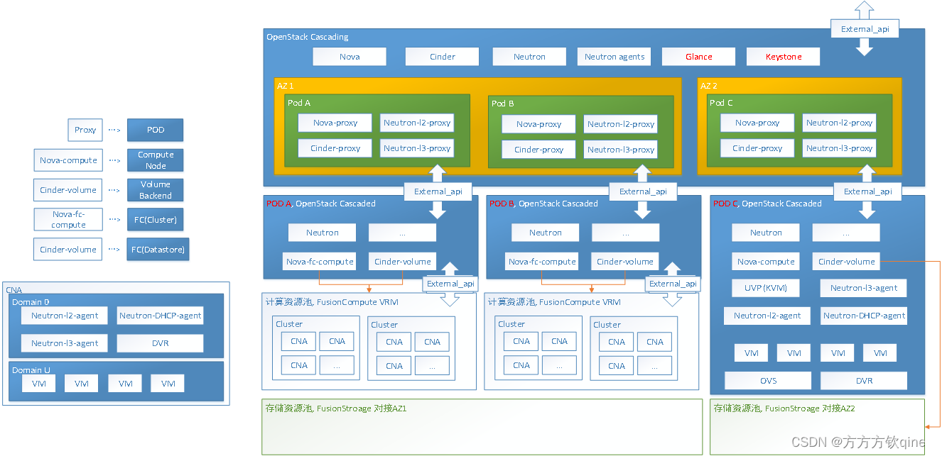
Task: Select the Cinder box in OpenStack Cascading
Action: [x=442, y=57]
